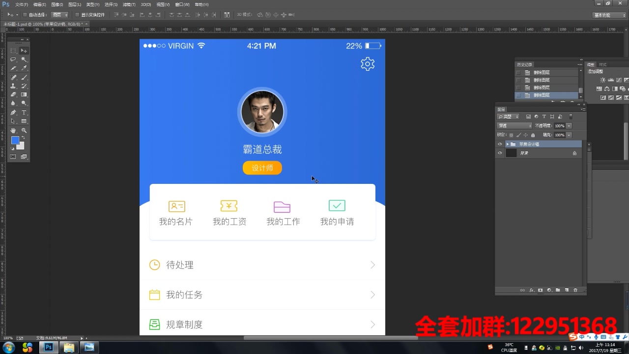Select the Crop tool
629x354 pixels.
point(13,68)
